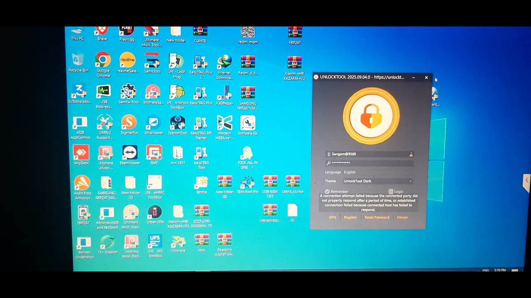Image resolution: width=531 pixels, height=298 pixels.
Task: Minimize the UnlockTool window
Action: pyautogui.click(x=413, y=77)
